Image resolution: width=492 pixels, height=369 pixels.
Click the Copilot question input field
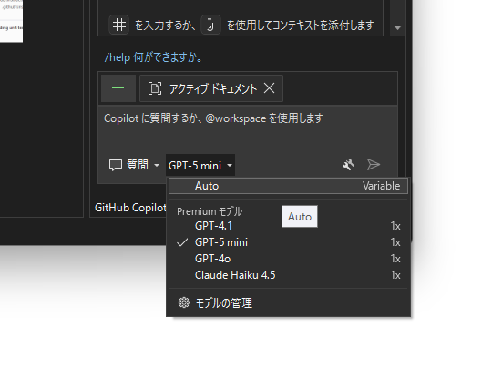[248, 129]
